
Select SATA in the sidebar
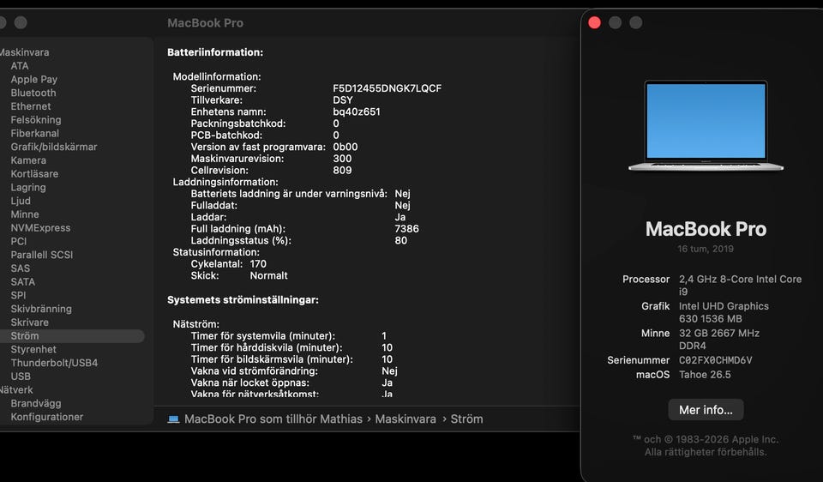tap(22, 282)
